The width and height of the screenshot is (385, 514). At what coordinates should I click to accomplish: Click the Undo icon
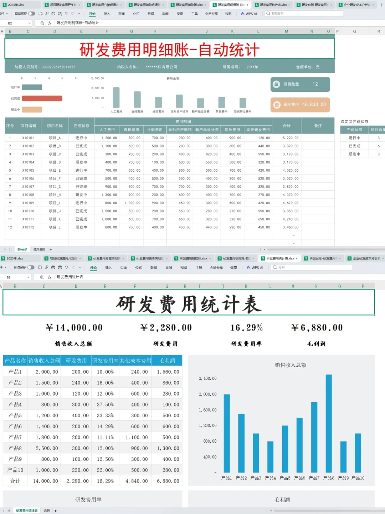click(66, 14)
